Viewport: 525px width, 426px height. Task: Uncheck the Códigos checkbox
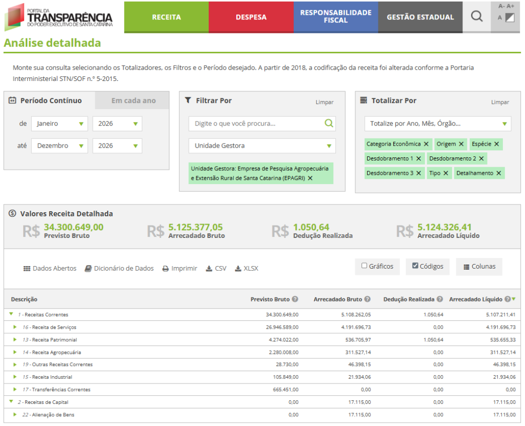(x=415, y=266)
